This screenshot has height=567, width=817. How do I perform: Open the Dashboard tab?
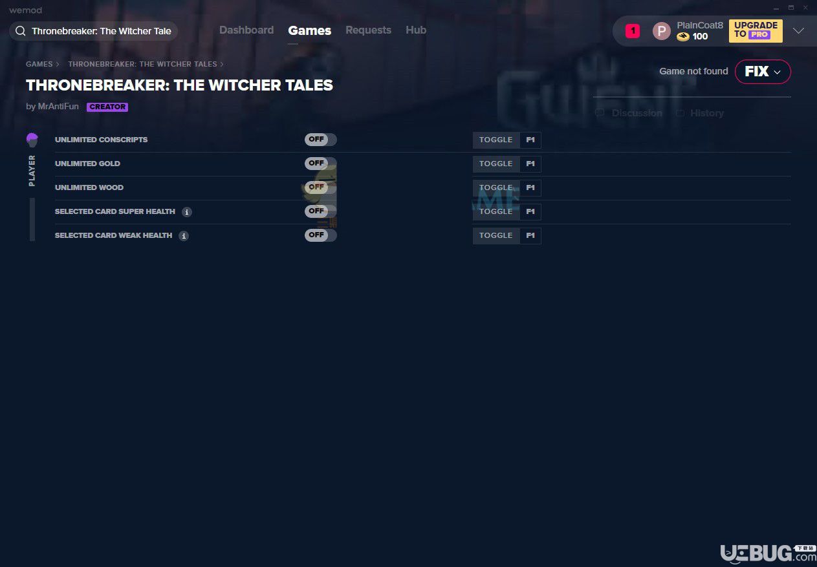[246, 30]
